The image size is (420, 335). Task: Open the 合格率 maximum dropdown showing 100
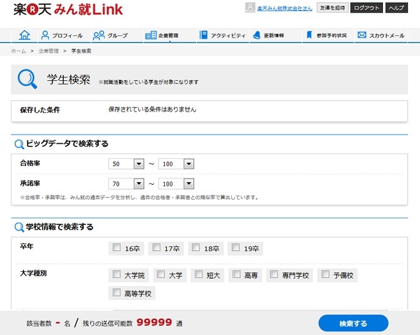(x=189, y=164)
